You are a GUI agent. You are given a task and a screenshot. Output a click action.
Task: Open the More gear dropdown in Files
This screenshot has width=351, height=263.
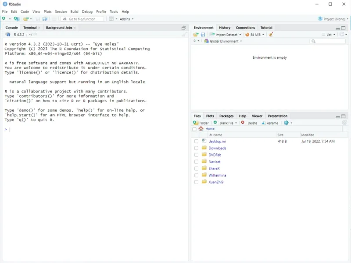coord(288,123)
